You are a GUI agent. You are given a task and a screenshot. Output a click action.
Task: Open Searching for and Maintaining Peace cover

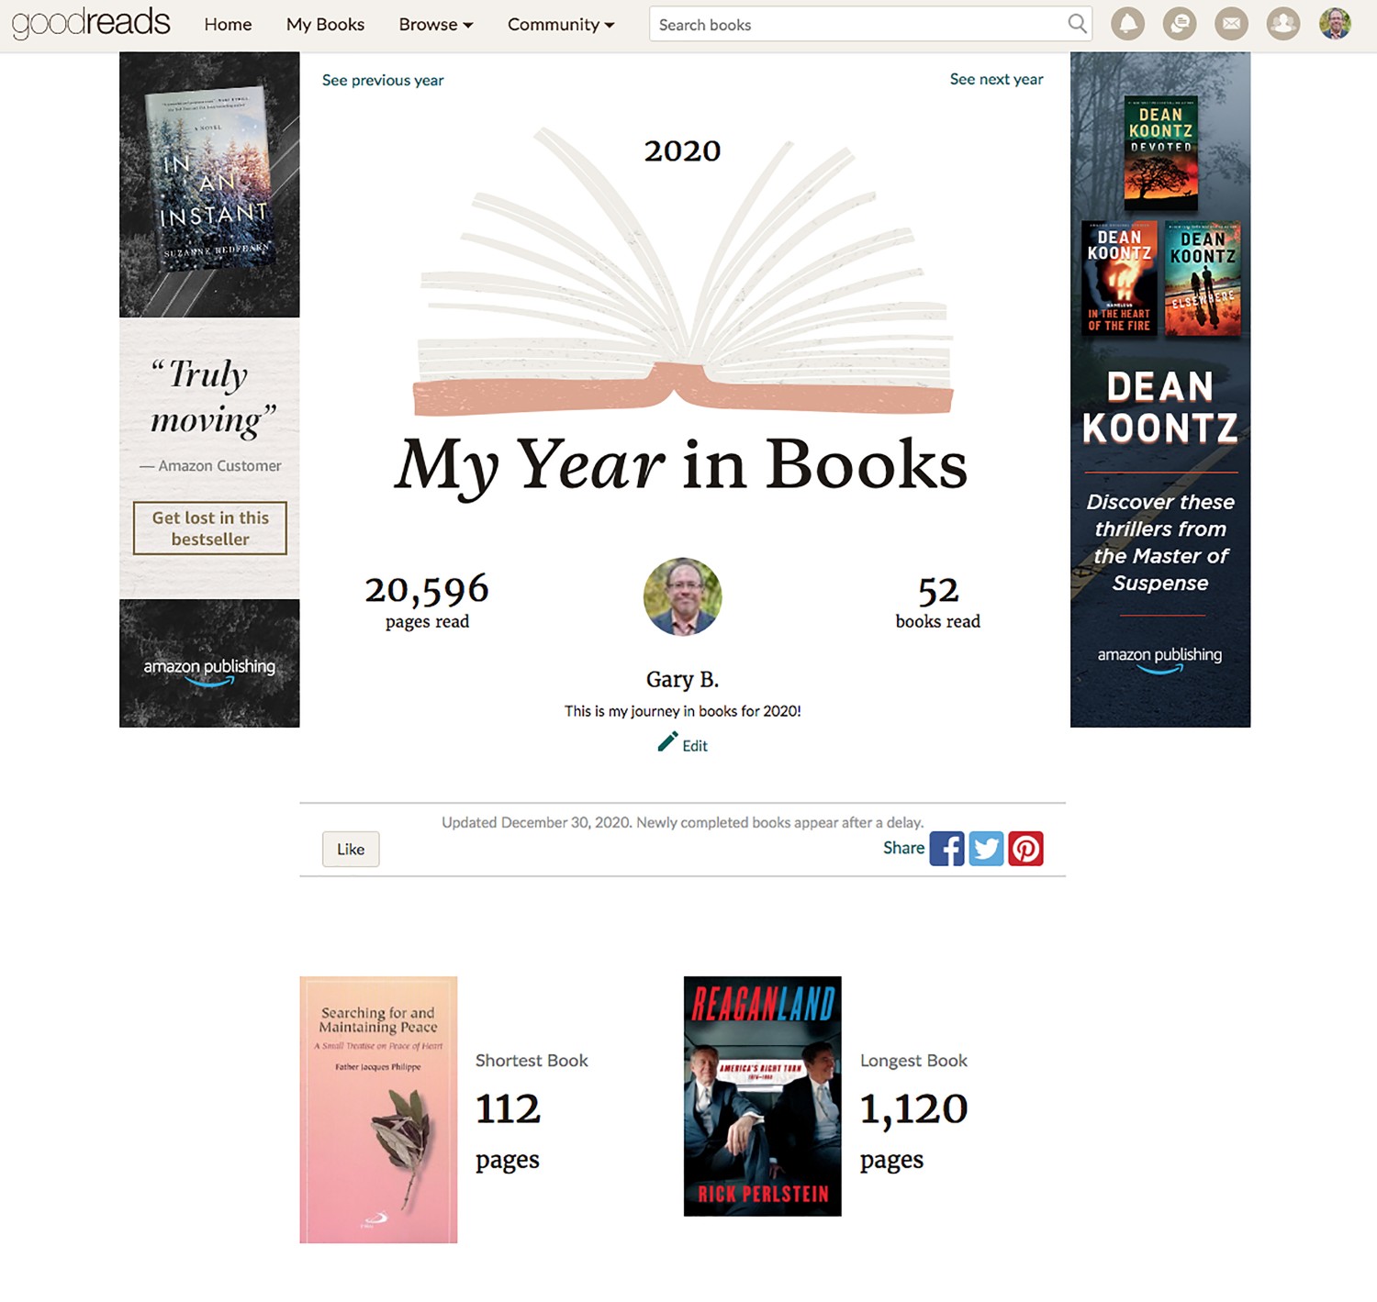pos(378,1110)
